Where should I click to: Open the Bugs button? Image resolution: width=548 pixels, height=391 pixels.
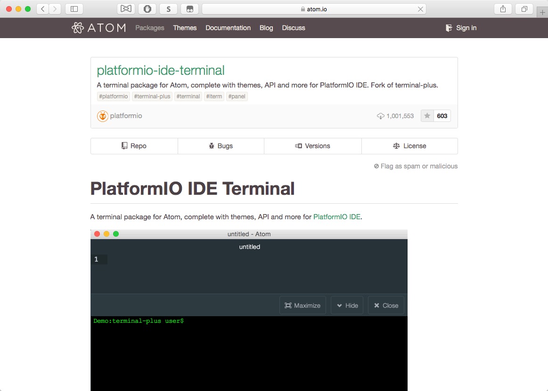[221, 146]
